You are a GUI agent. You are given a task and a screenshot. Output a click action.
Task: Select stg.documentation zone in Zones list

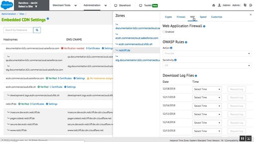pos(138,60)
